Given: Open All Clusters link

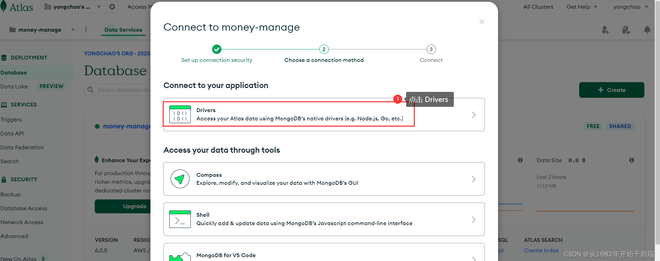Looking at the screenshot, I should tap(538, 7).
